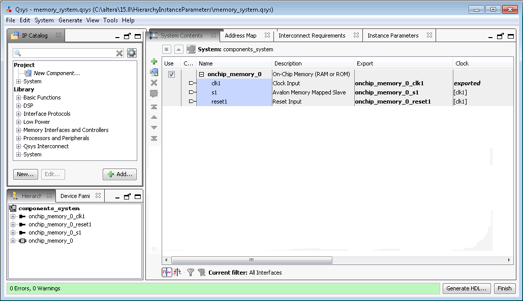Click the New... button
Viewport: 523px width, 301px height.
pyautogui.click(x=25, y=174)
